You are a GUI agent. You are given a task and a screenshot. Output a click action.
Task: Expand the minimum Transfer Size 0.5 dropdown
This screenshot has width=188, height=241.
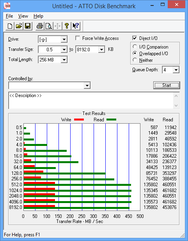[64, 49]
